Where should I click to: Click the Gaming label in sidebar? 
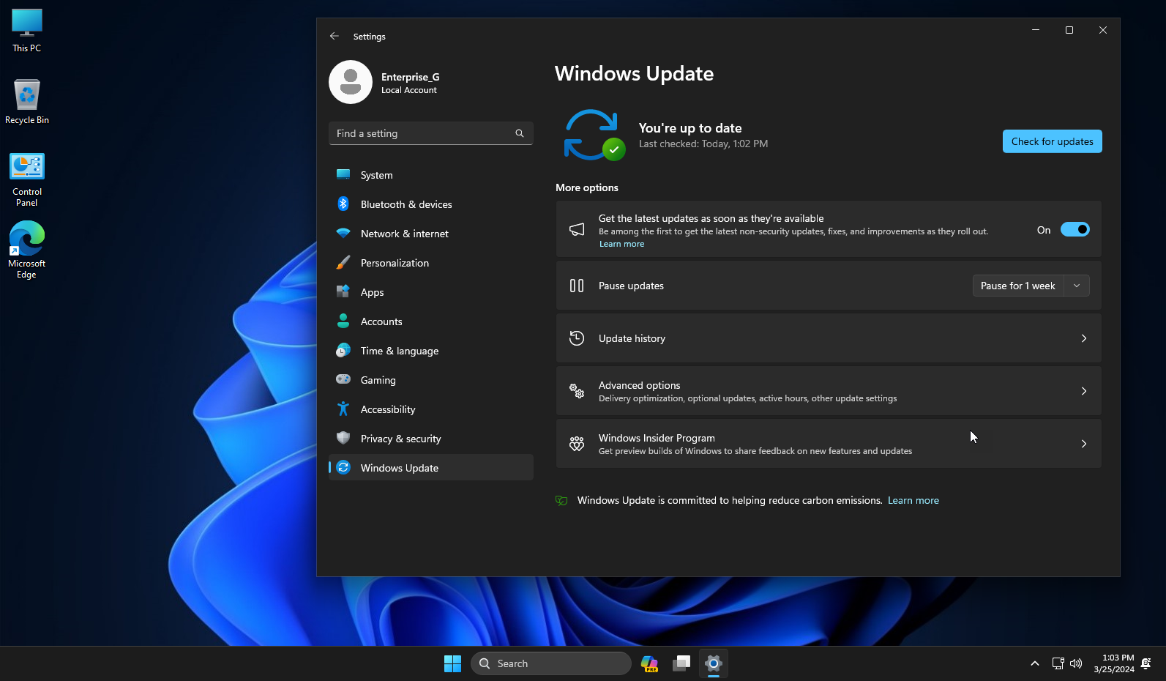[378, 380]
